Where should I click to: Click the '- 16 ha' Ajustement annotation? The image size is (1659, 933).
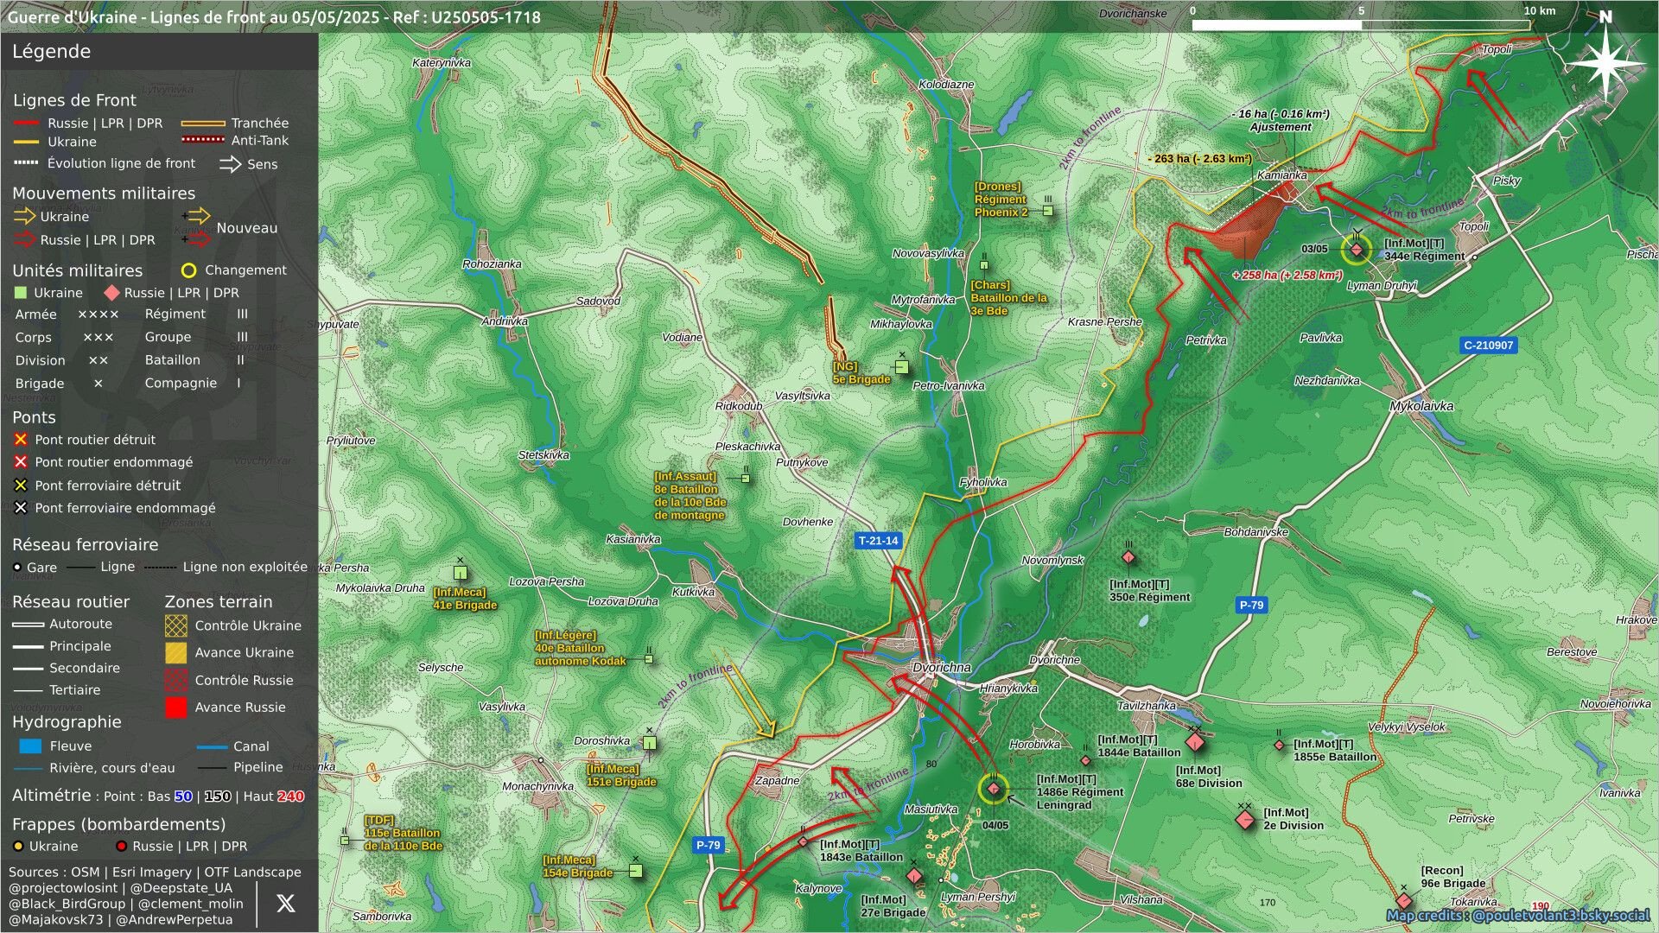click(x=1281, y=120)
